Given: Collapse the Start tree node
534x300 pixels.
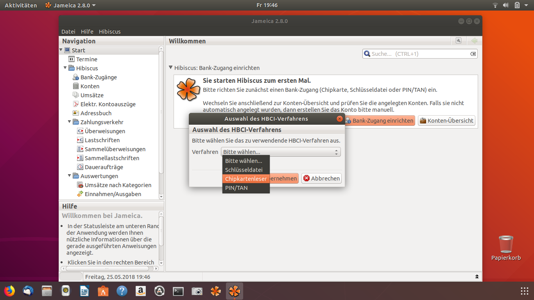Looking at the screenshot, I should (61, 50).
